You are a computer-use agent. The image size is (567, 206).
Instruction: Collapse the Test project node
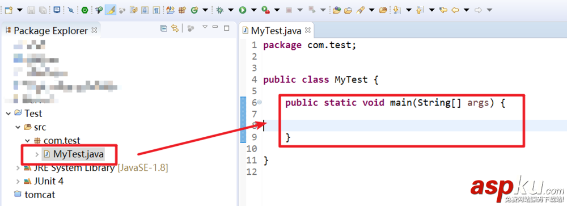[9, 113]
